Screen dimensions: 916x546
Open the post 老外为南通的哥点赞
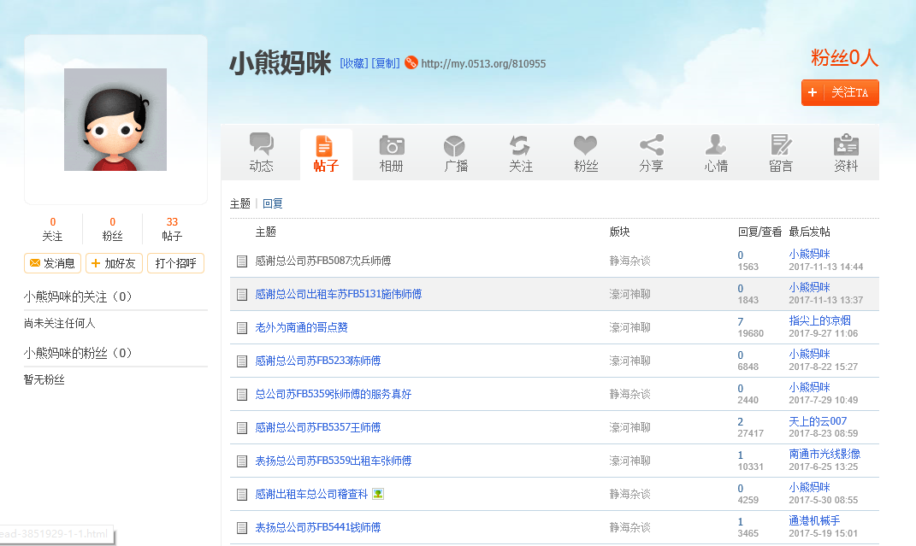click(x=301, y=327)
